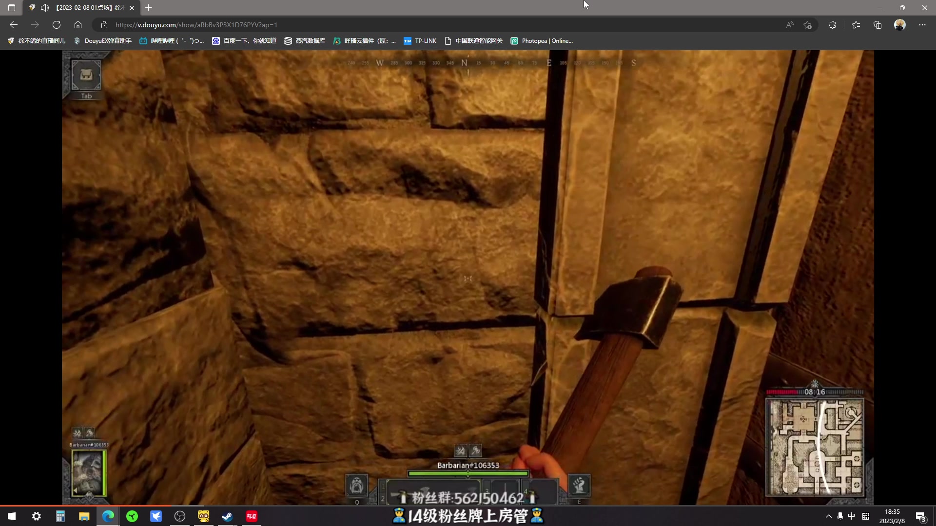Open the 徐不鸽的直播间儿 bookmark
Image resolution: width=936 pixels, height=526 pixels.
pos(37,41)
